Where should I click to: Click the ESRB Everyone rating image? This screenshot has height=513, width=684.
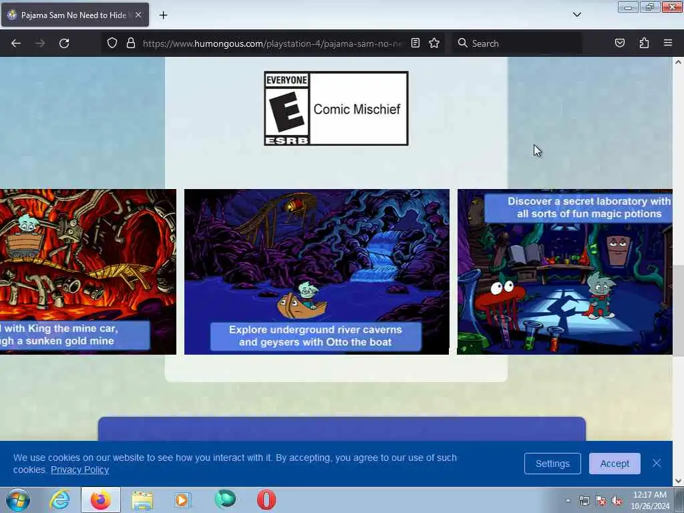click(336, 109)
